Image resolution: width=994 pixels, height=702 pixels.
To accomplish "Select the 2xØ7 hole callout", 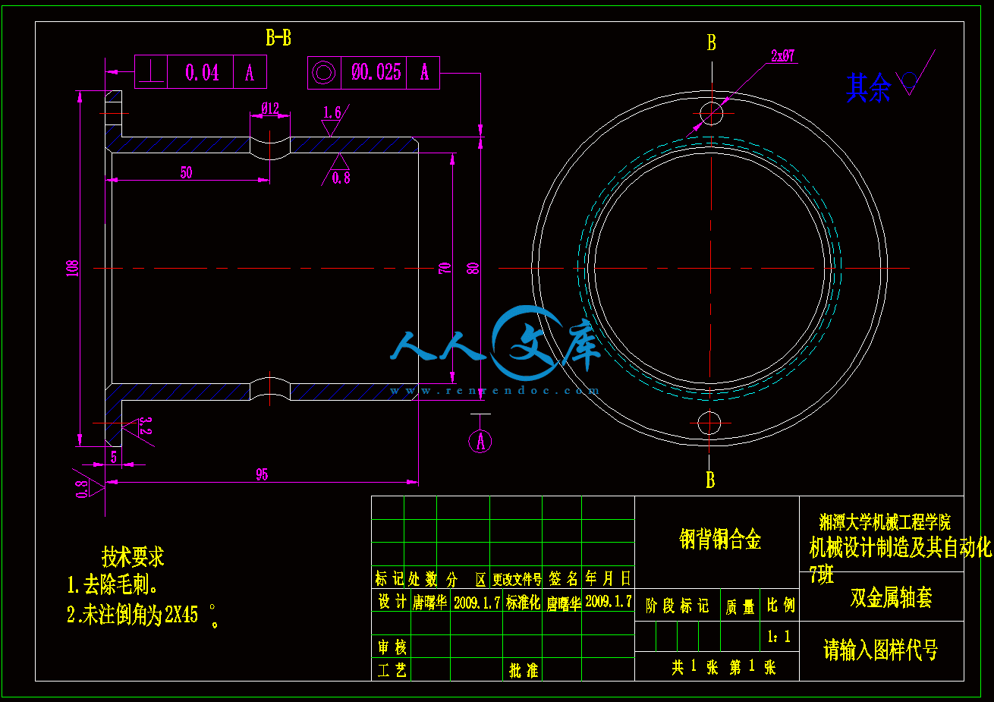I will coord(783,55).
